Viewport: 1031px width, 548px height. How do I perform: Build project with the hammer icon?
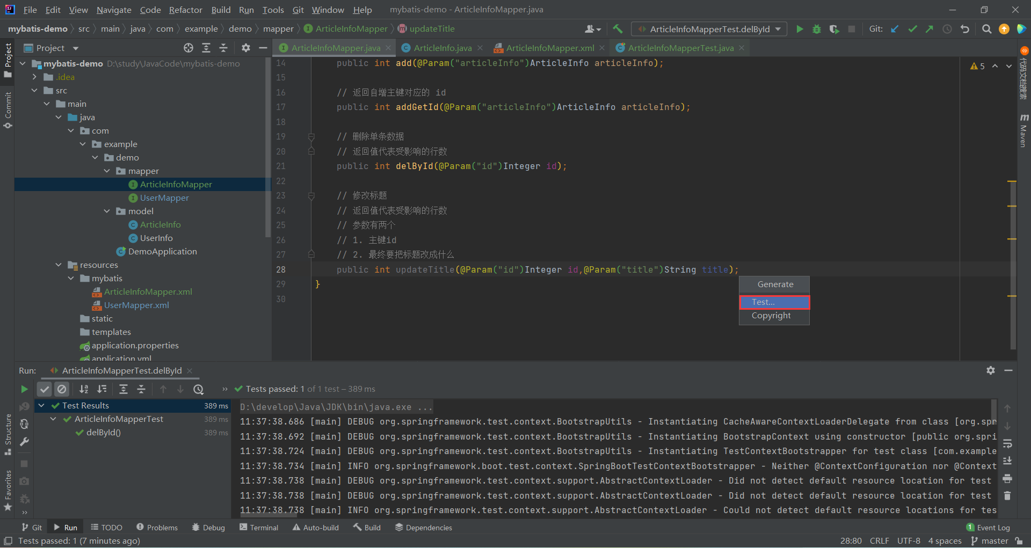(618, 29)
